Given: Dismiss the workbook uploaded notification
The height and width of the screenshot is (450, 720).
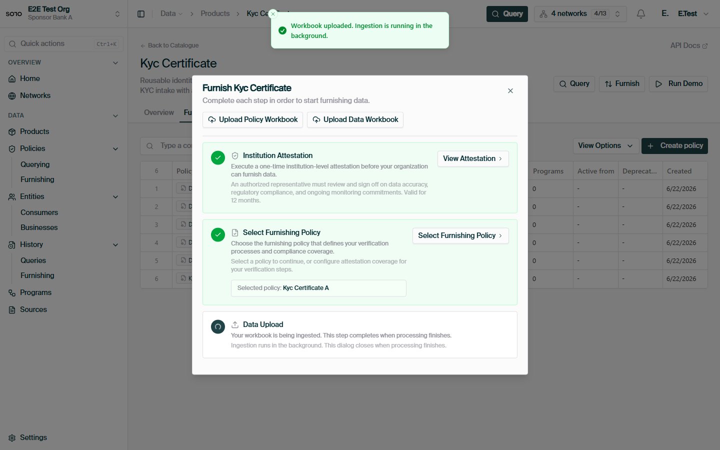Looking at the screenshot, I should click(273, 14).
